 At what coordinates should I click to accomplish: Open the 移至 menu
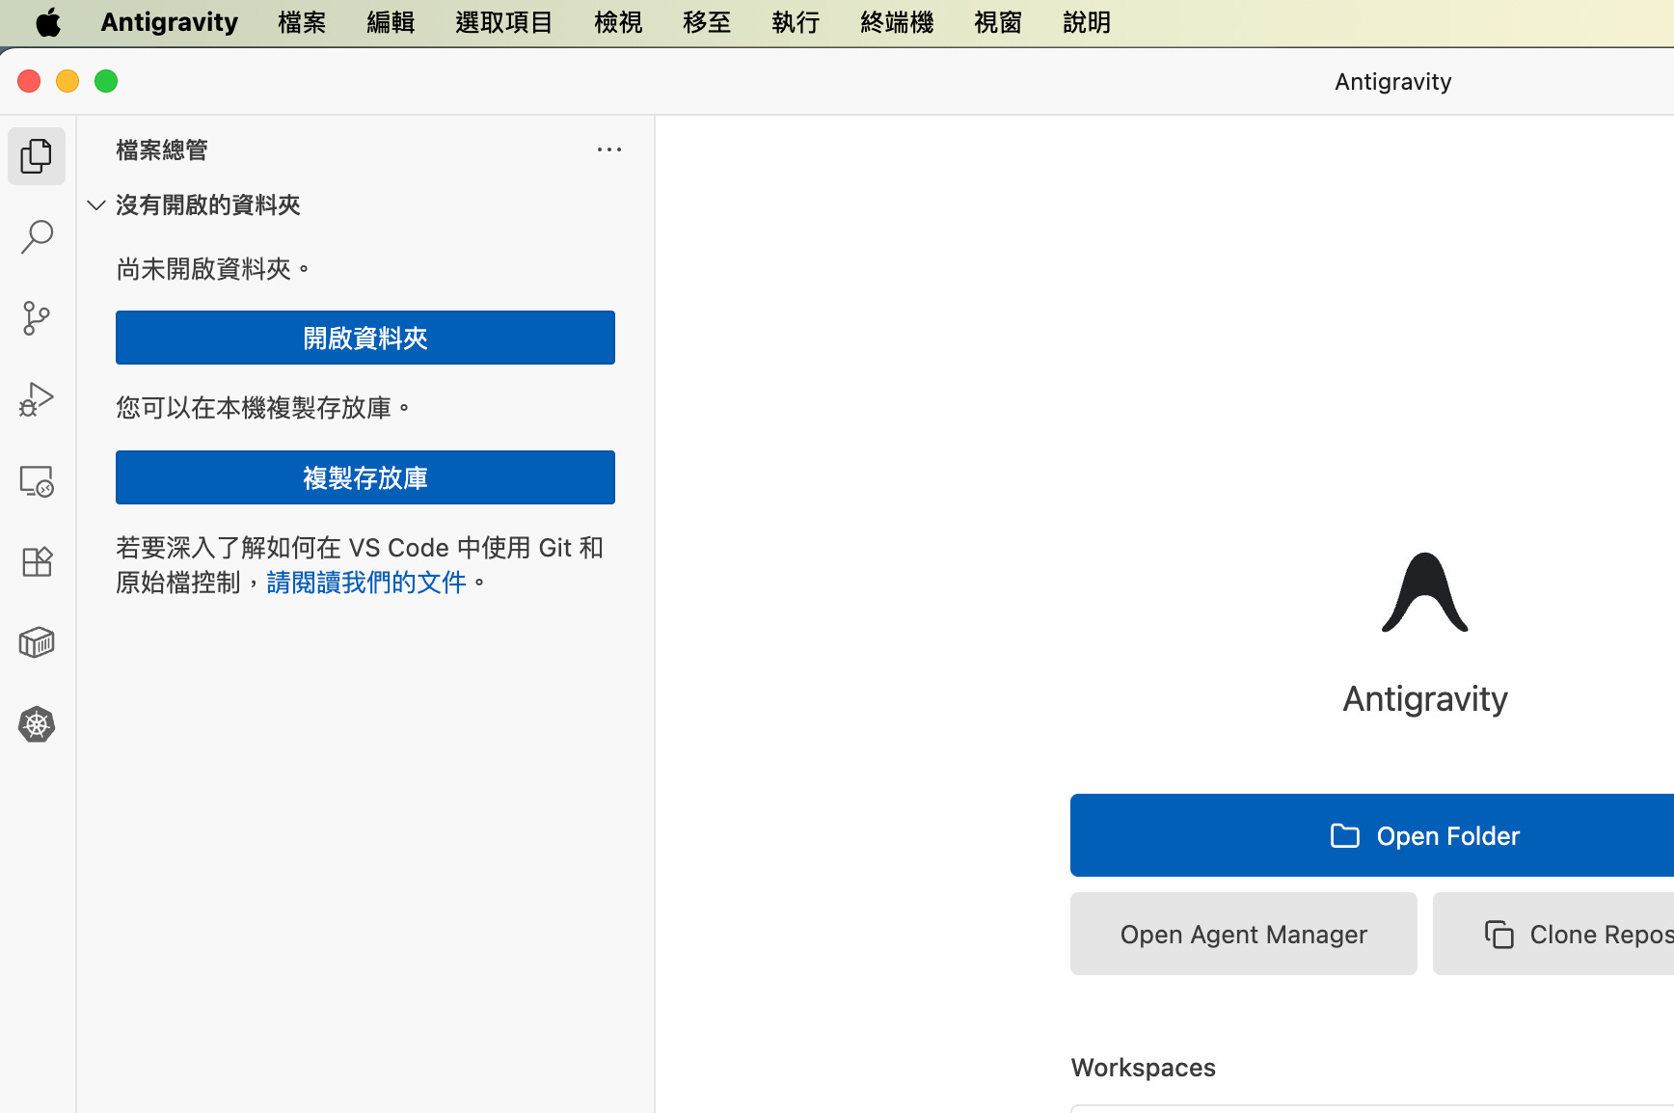coord(707,22)
